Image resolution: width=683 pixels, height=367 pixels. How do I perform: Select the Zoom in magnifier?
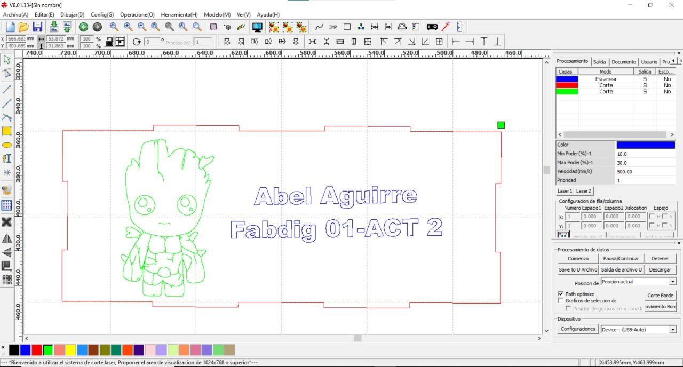pos(128,27)
